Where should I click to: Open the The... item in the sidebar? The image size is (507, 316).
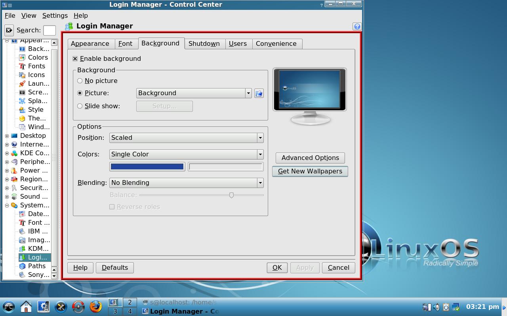(x=32, y=118)
